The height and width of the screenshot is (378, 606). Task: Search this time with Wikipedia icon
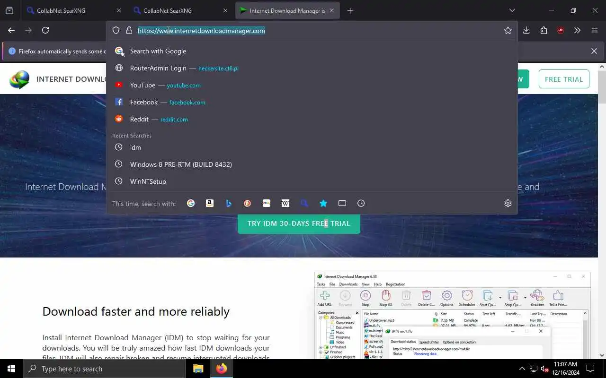click(285, 203)
